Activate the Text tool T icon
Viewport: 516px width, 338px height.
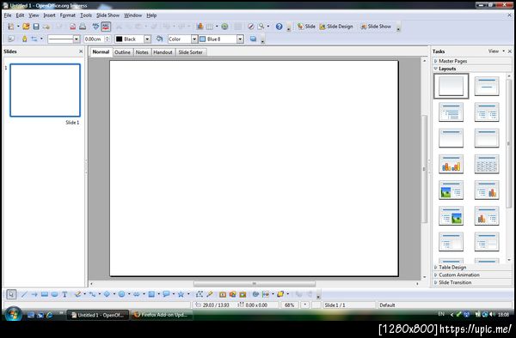click(x=64, y=294)
